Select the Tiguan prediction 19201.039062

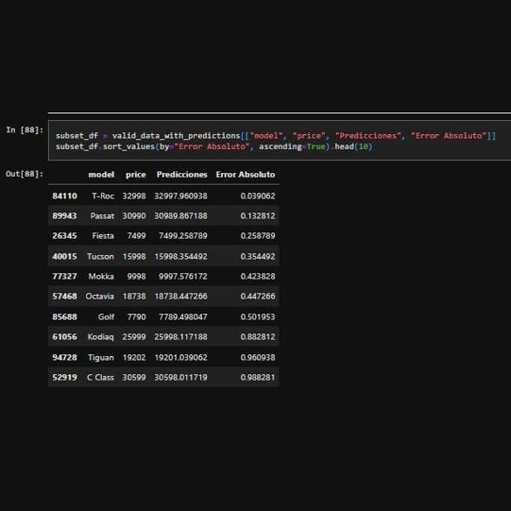181,358
